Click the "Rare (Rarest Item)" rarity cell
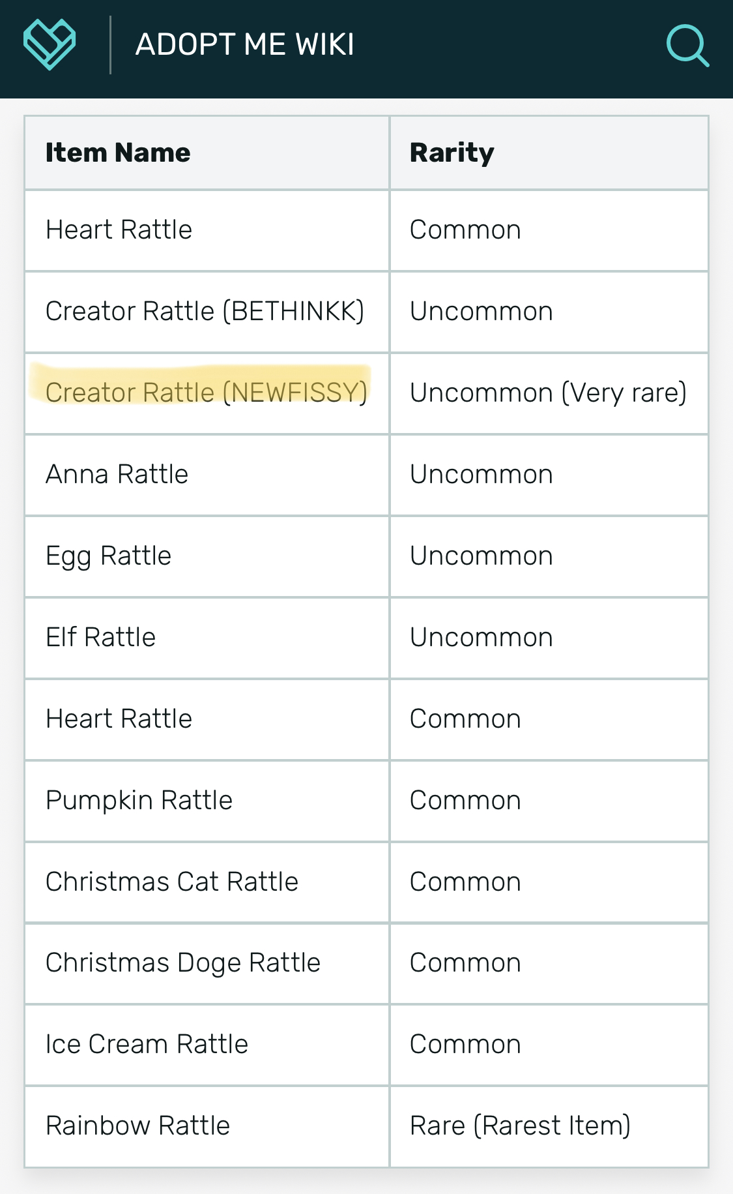The image size is (733, 1194). click(x=520, y=1126)
